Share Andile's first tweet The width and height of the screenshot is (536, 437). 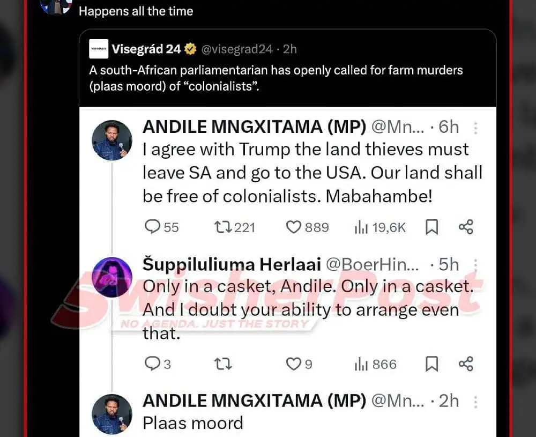(466, 227)
